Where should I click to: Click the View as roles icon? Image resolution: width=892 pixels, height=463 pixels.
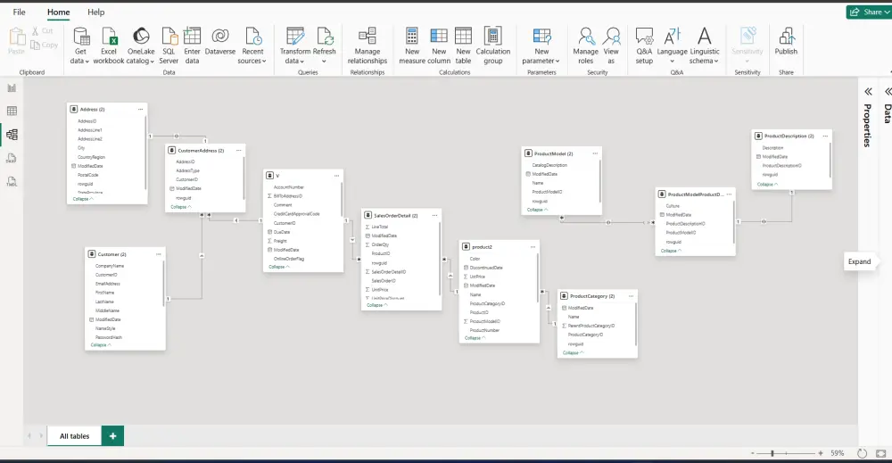click(611, 46)
